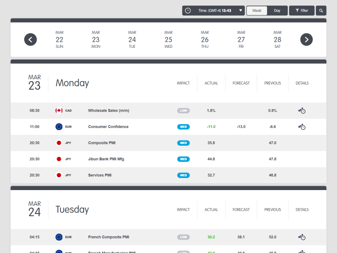Switch to Week view
This screenshot has width=337, height=253.
257,10
